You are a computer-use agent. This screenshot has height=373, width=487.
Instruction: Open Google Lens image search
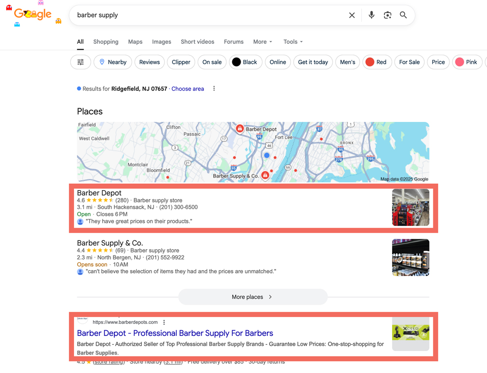[x=388, y=15]
